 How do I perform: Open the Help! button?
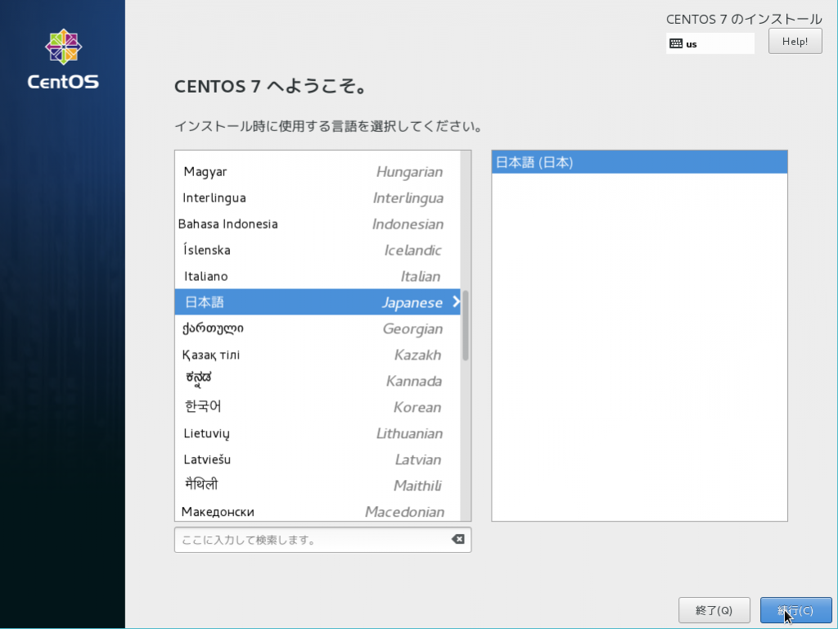(x=795, y=41)
